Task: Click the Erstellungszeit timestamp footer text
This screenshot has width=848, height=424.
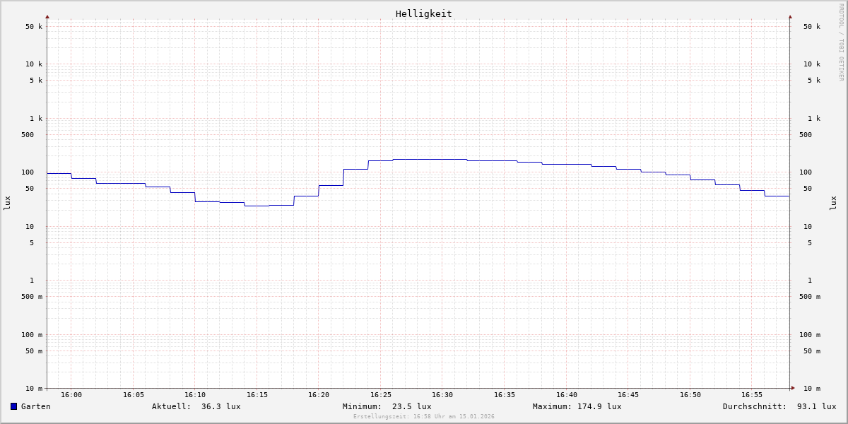Action: pos(424,417)
